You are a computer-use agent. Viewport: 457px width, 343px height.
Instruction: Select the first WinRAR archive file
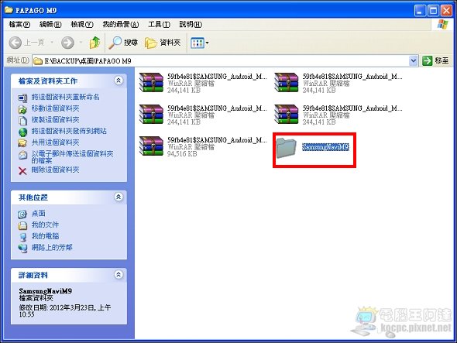pyautogui.click(x=203, y=83)
